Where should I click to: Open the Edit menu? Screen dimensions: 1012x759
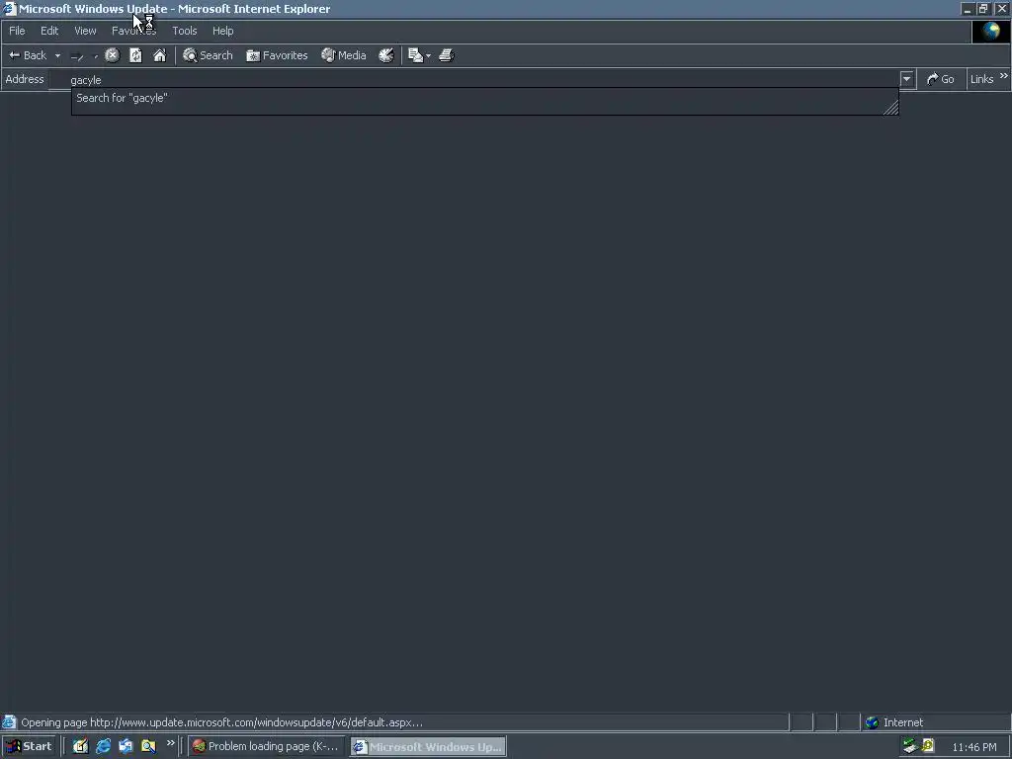coord(49,31)
